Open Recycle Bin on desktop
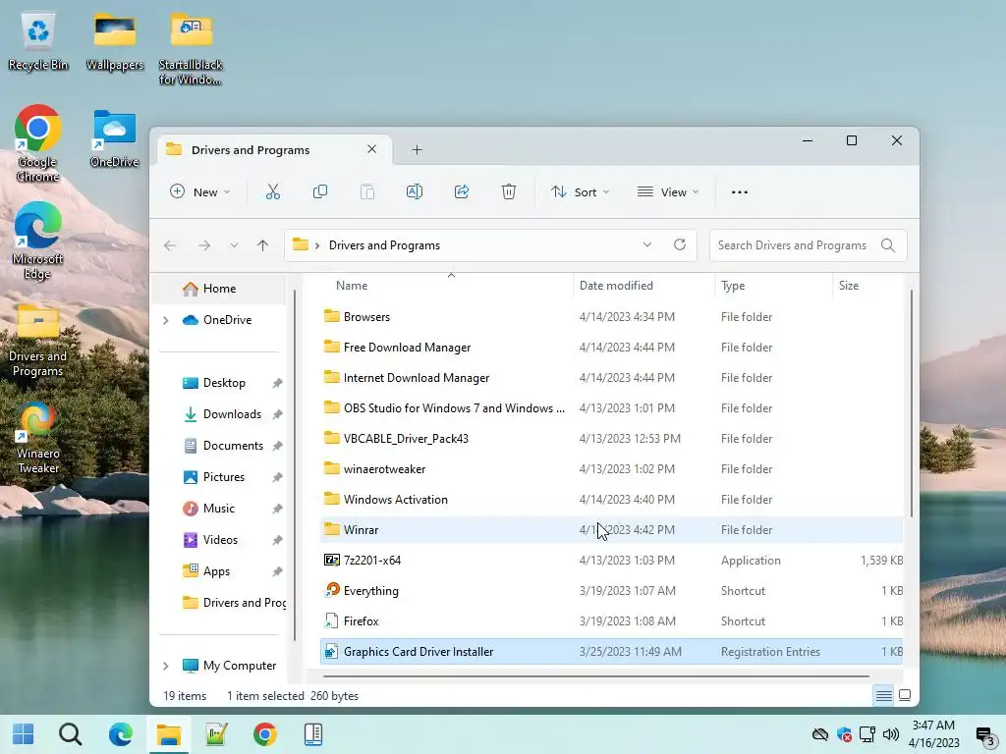 pos(38,41)
